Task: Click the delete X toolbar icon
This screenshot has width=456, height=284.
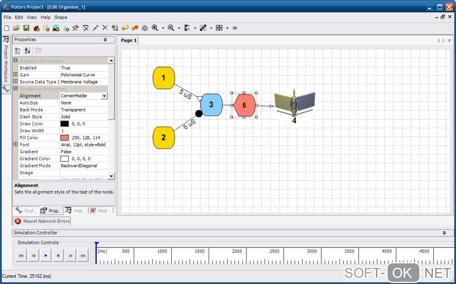Action: [105, 28]
